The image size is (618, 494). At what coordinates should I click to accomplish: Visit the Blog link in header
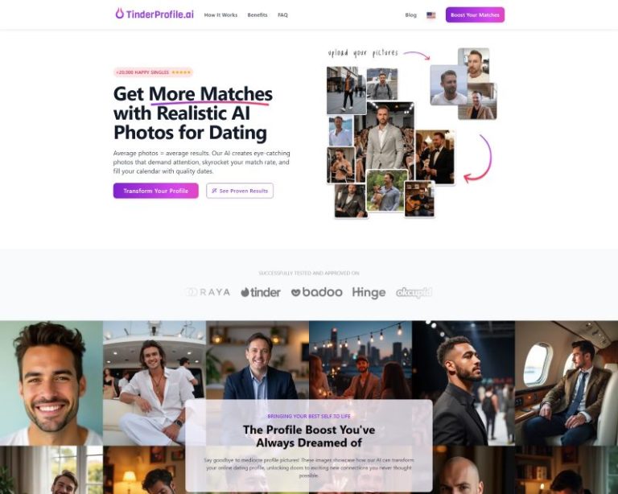[x=410, y=15]
